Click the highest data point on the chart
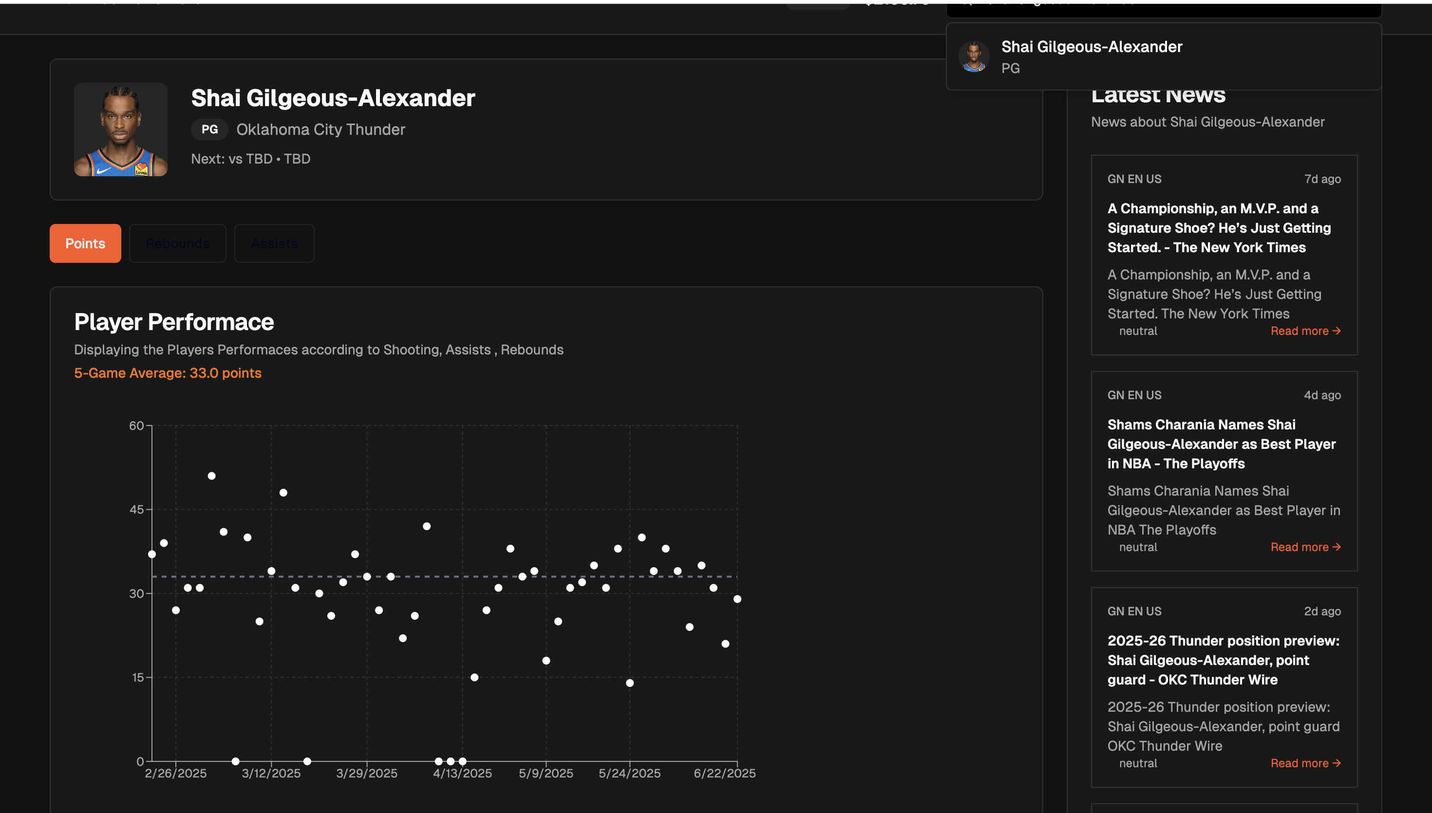This screenshot has width=1432, height=813. coord(212,476)
